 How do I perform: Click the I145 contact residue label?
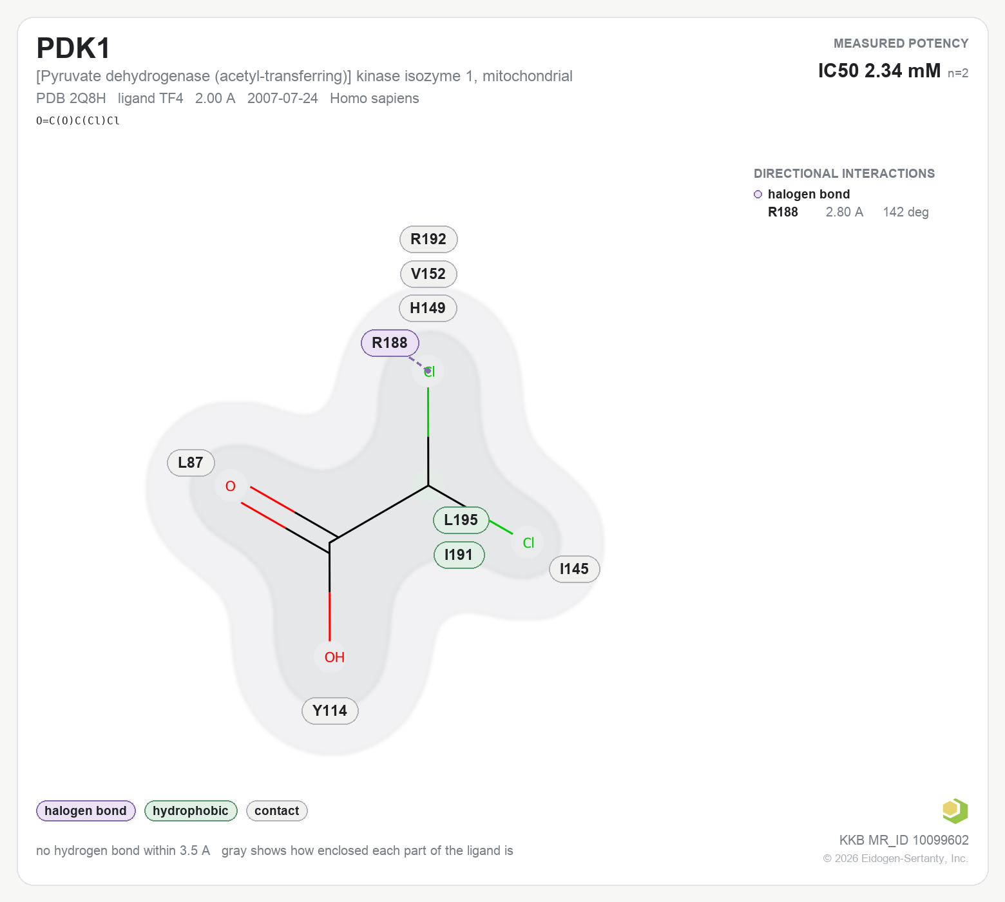(x=574, y=569)
